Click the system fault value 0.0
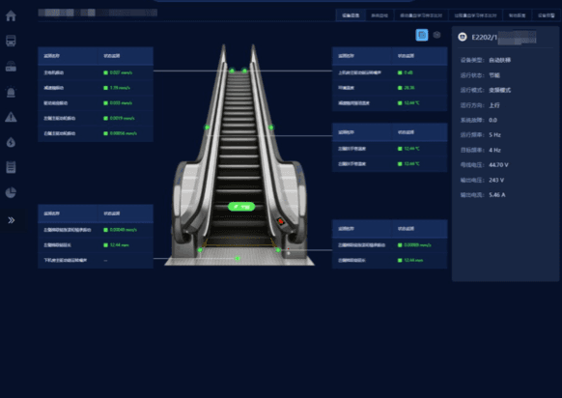 tap(492, 120)
